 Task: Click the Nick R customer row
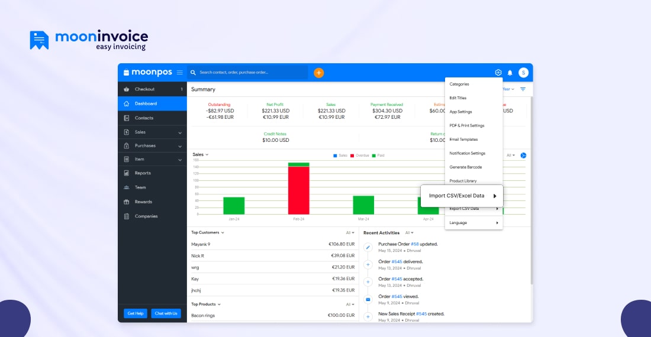273,256
